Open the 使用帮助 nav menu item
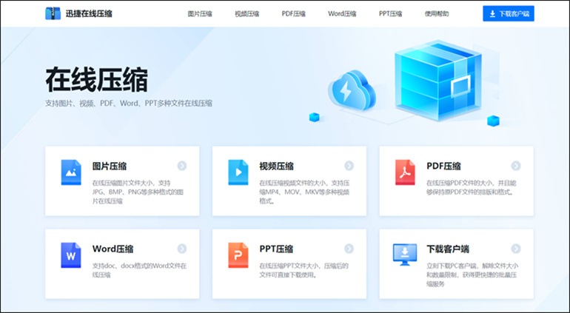Viewport: 570px width, 313px height. (437, 14)
